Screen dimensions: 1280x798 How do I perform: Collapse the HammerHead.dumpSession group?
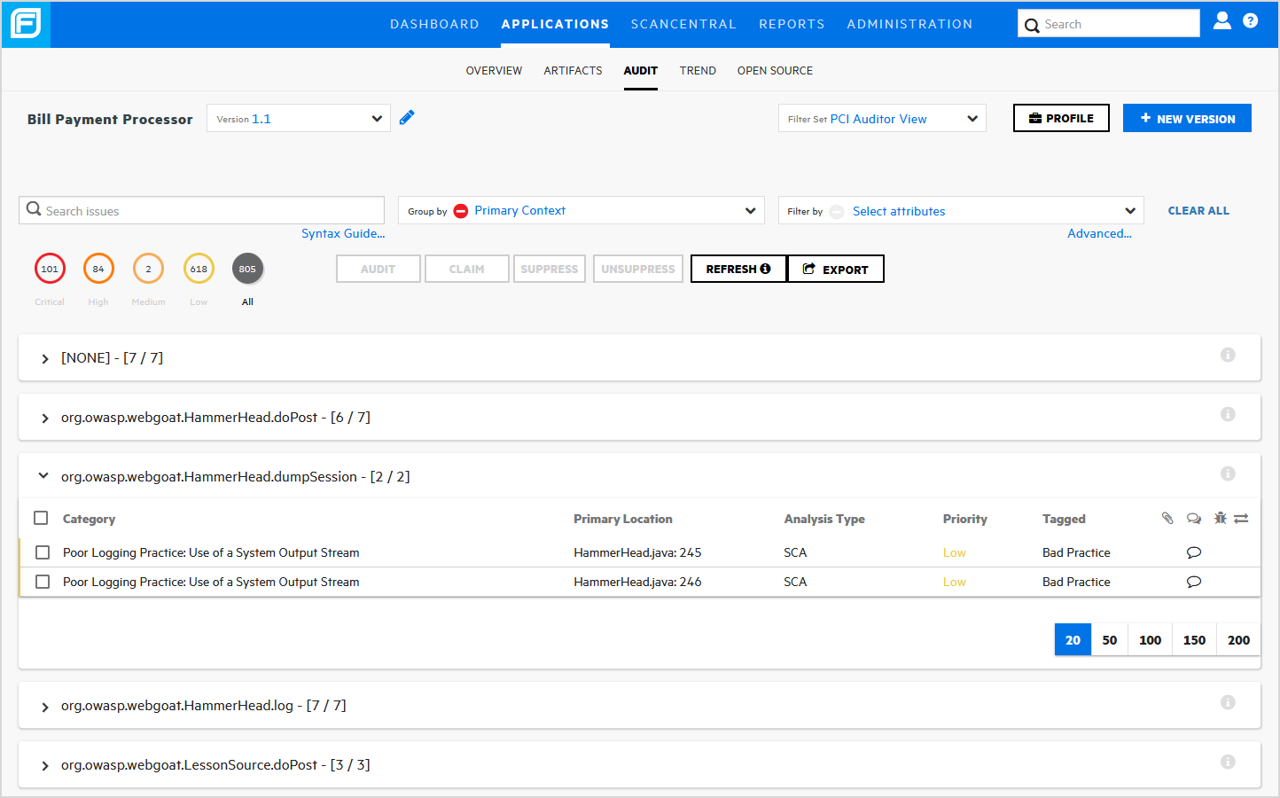coord(43,476)
